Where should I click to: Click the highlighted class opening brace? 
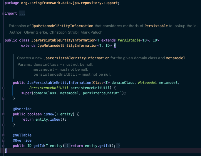115,46
